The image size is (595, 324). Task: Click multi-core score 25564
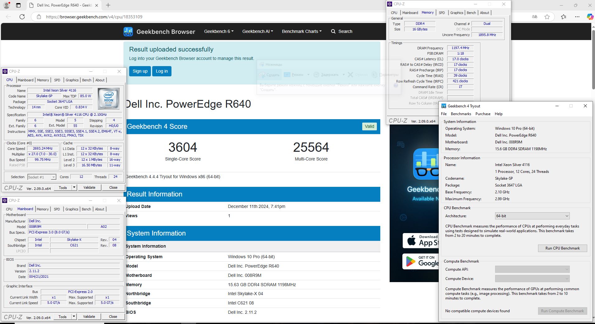[311, 147]
